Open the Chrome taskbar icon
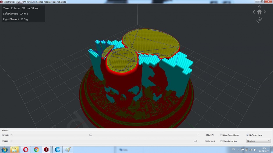The height and width of the screenshot is (153, 273). coord(36,150)
